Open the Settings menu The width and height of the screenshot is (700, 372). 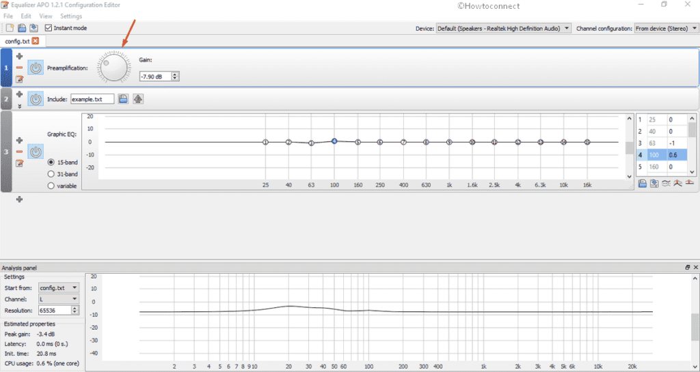point(70,16)
